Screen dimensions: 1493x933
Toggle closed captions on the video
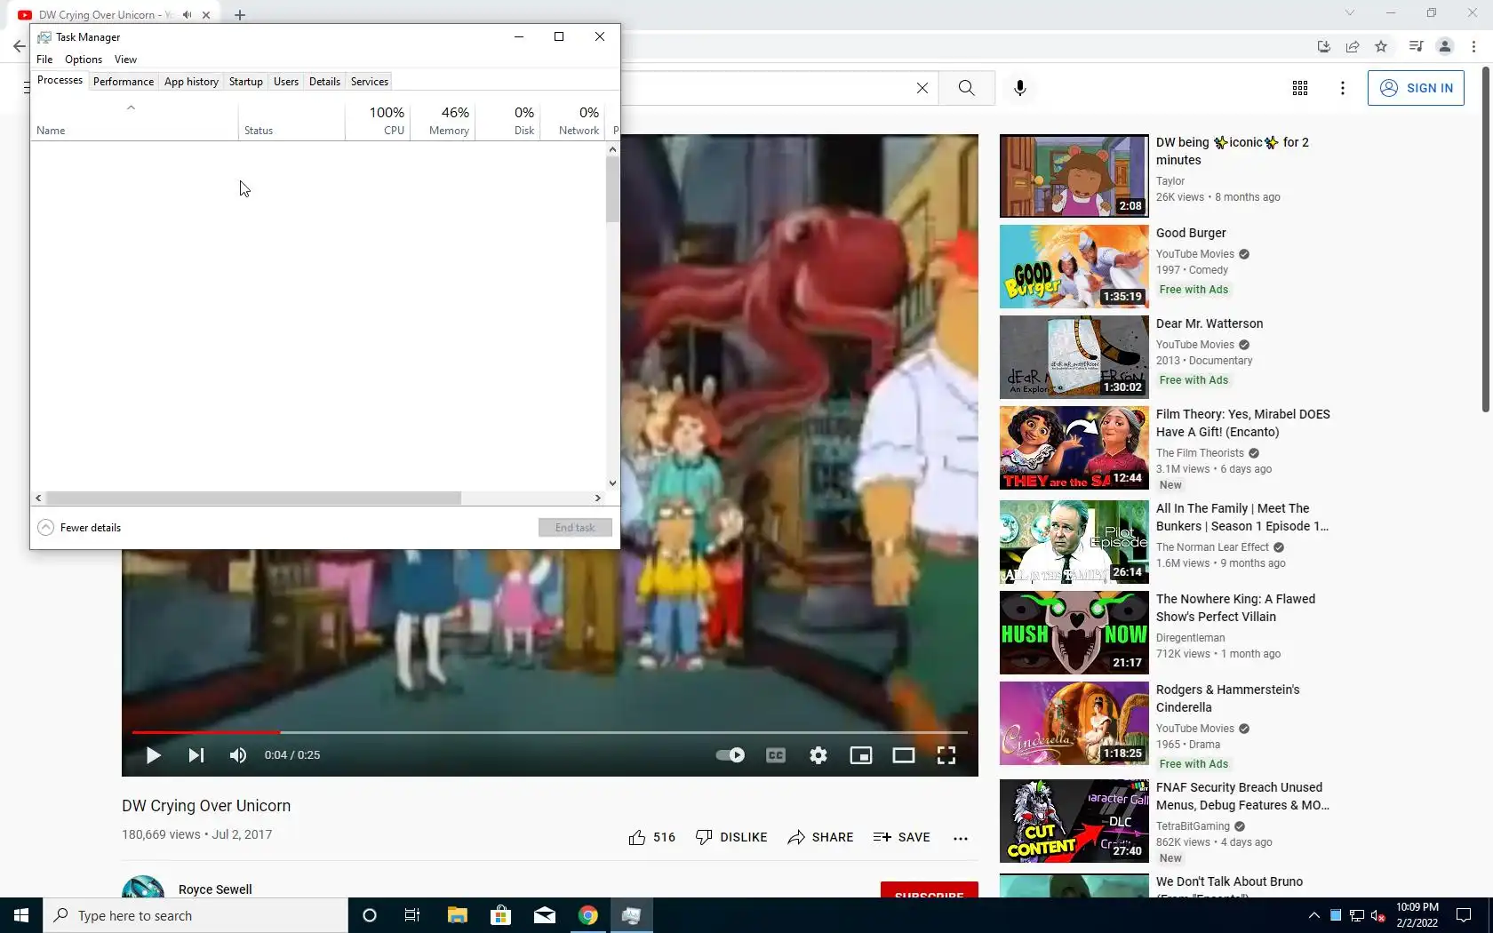pos(776,755)
